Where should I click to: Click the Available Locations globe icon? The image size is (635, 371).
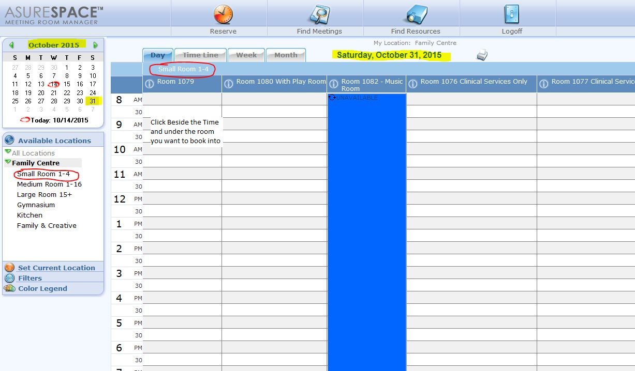point(9,140)
